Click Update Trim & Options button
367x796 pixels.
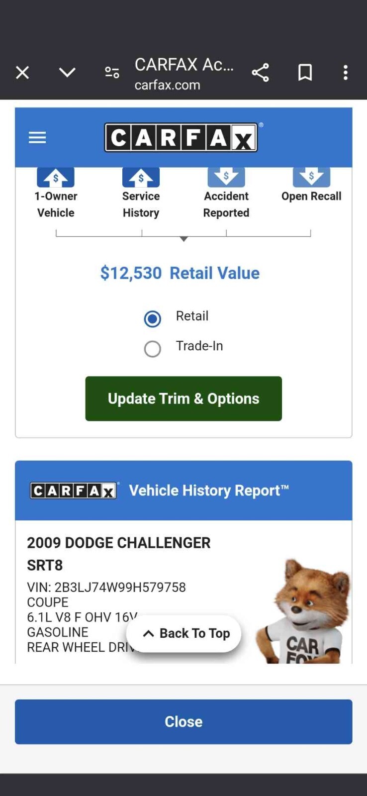point(183,398)
